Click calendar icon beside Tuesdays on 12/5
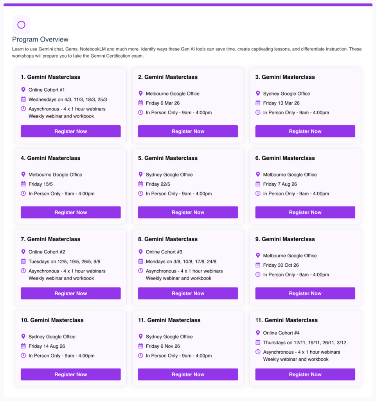Image resolution: width=376 pixels, height=401 pixels. 23,261
